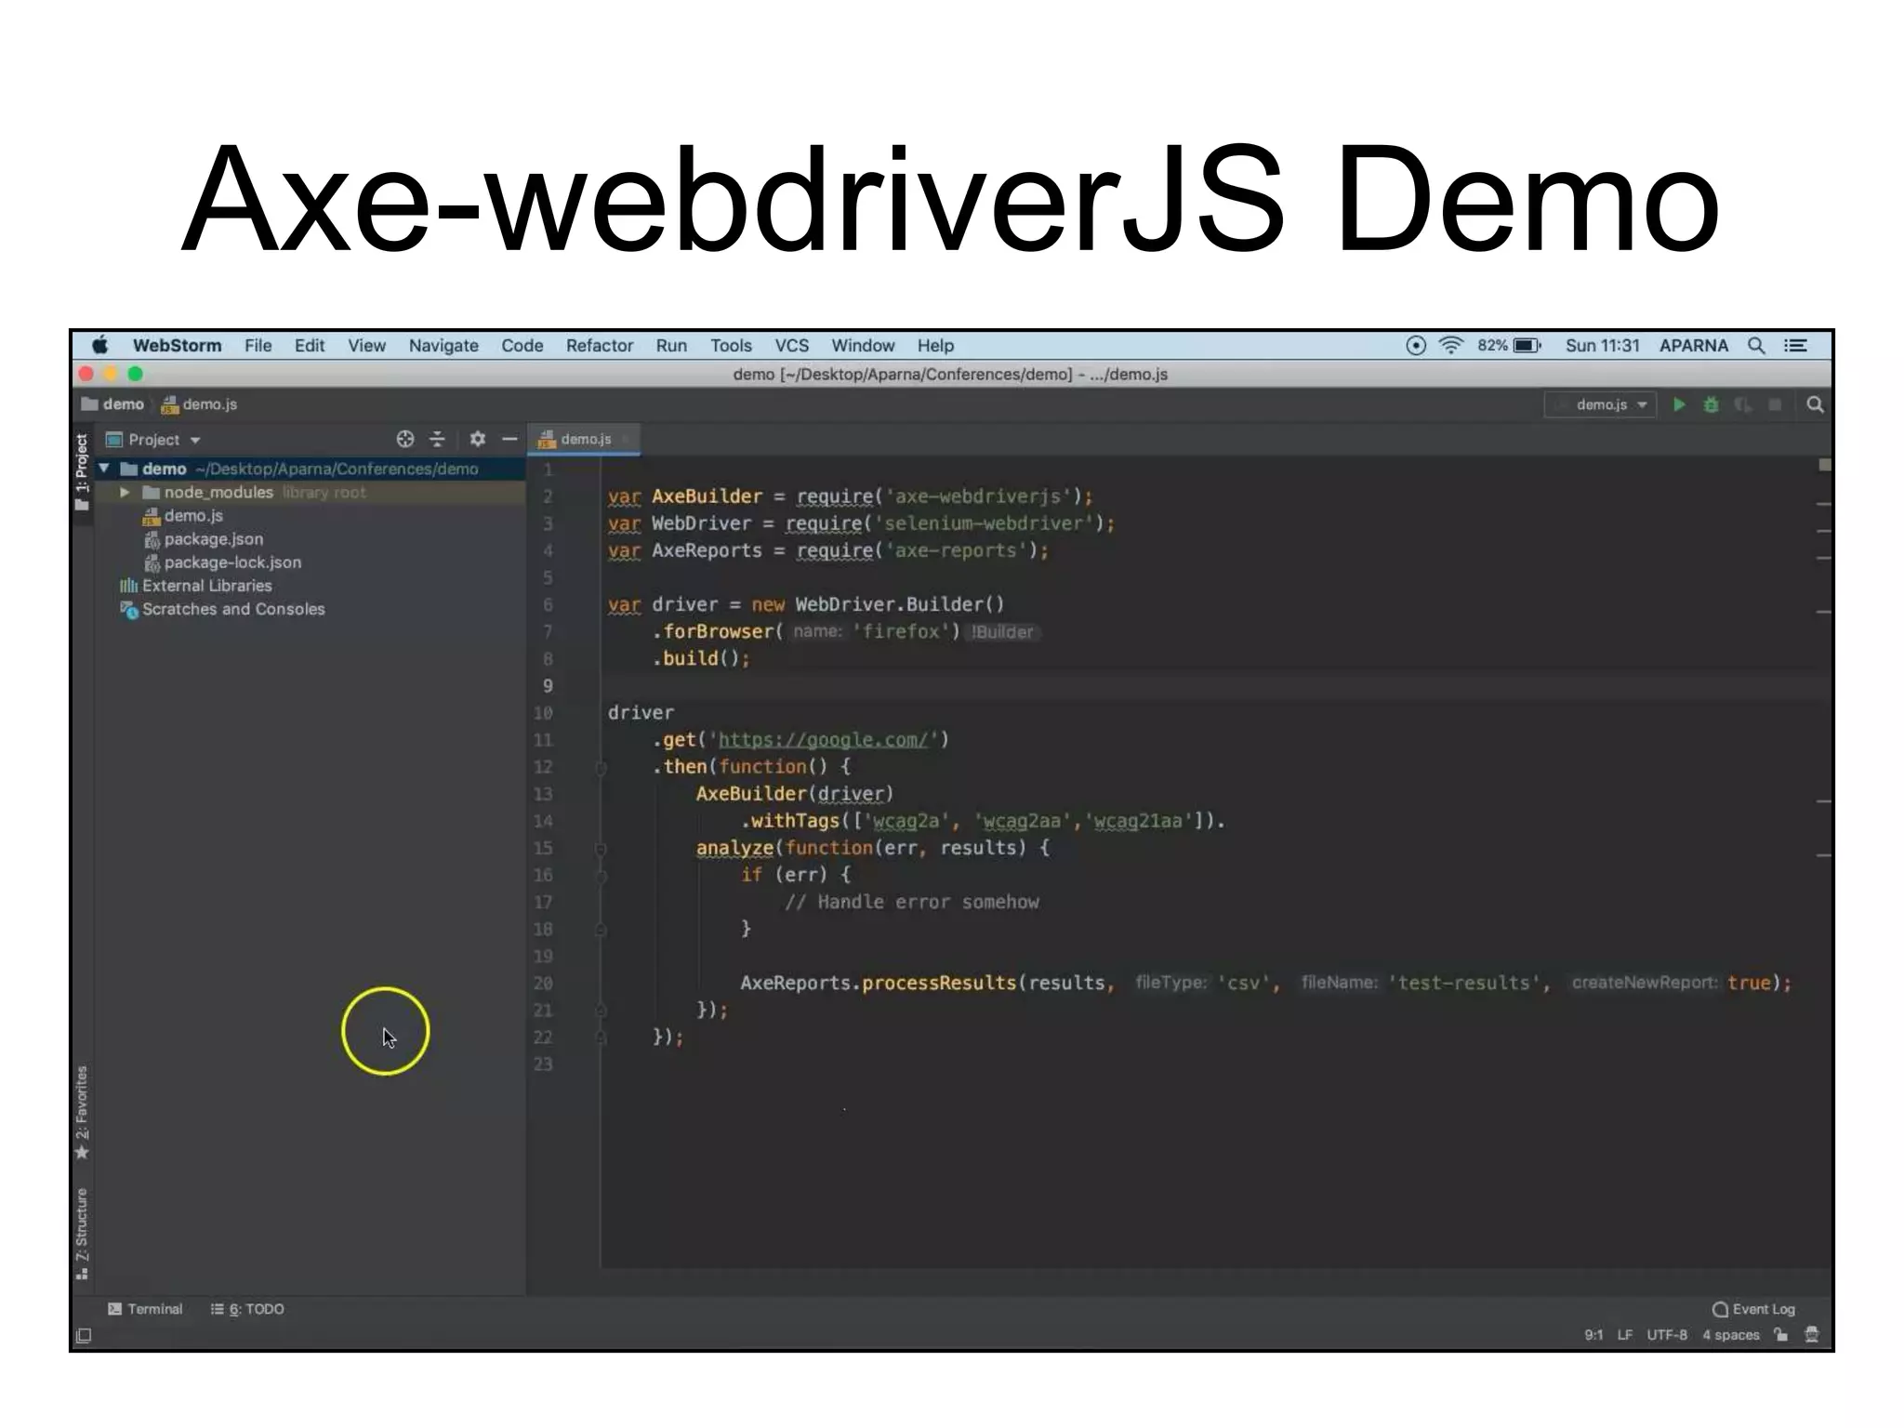Viewport: 1904px width, 1428px height.
Task: Click the locate file crosshair icon
Action: 404,439
